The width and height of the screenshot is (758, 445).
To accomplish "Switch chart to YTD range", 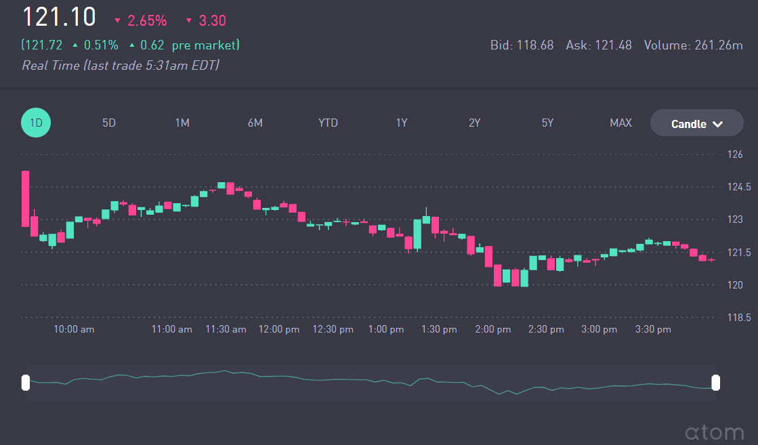I will pyautogui.click(x=328, y=123).
